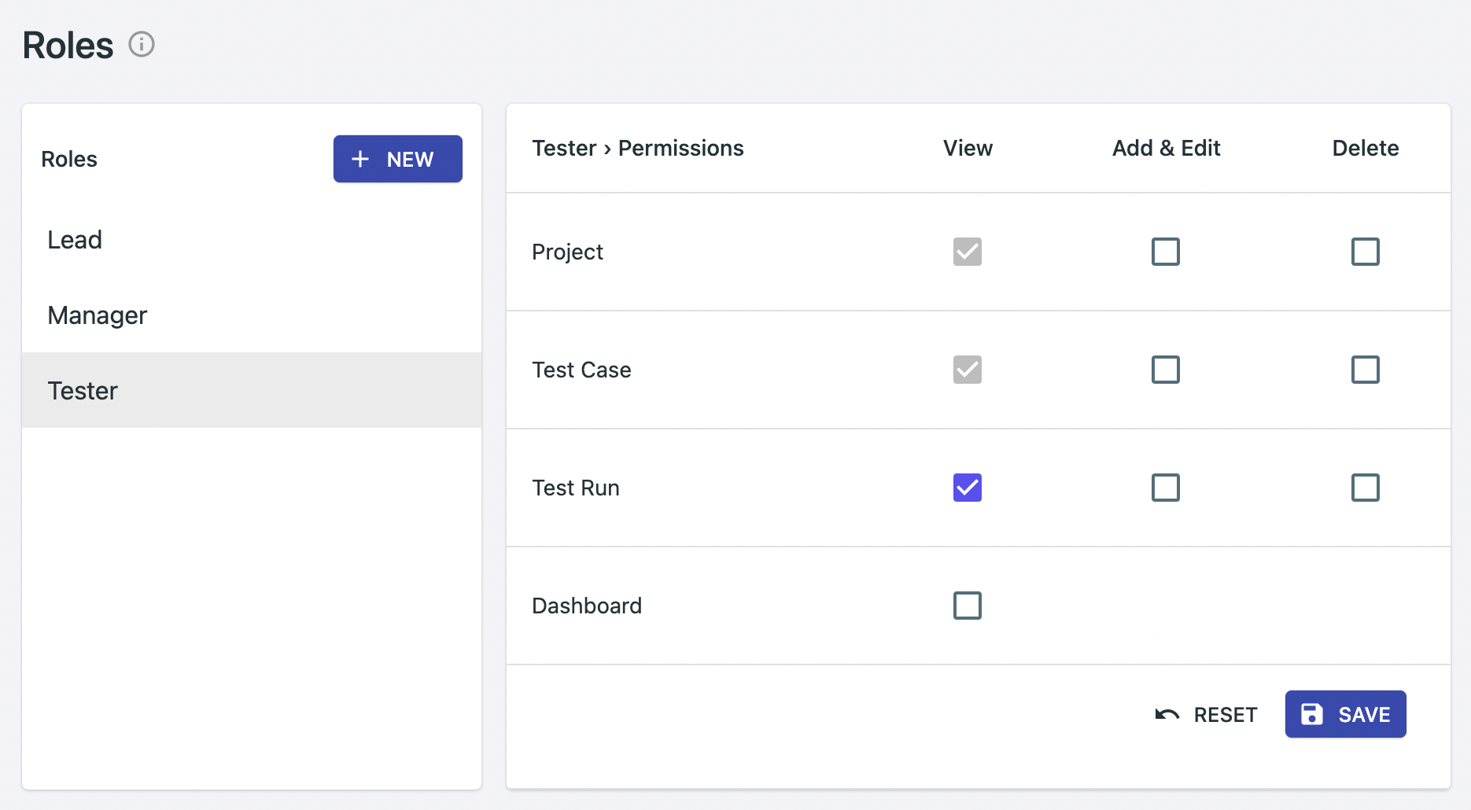The image size is (1471, 810).
Task: Click the undo arrow icon beside RESET
Action: click(x=1167, y=714)
